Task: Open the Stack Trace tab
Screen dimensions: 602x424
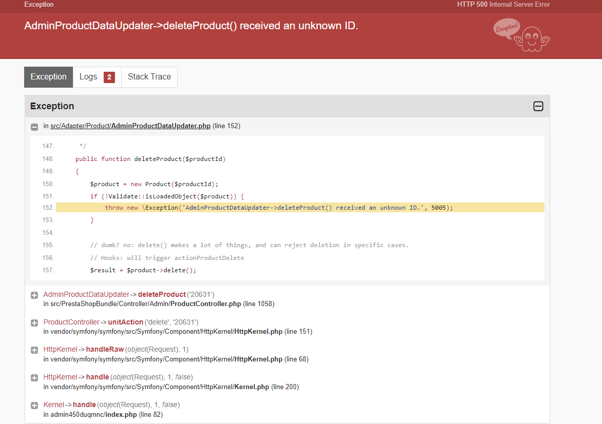Action: [x=149, y=77]
